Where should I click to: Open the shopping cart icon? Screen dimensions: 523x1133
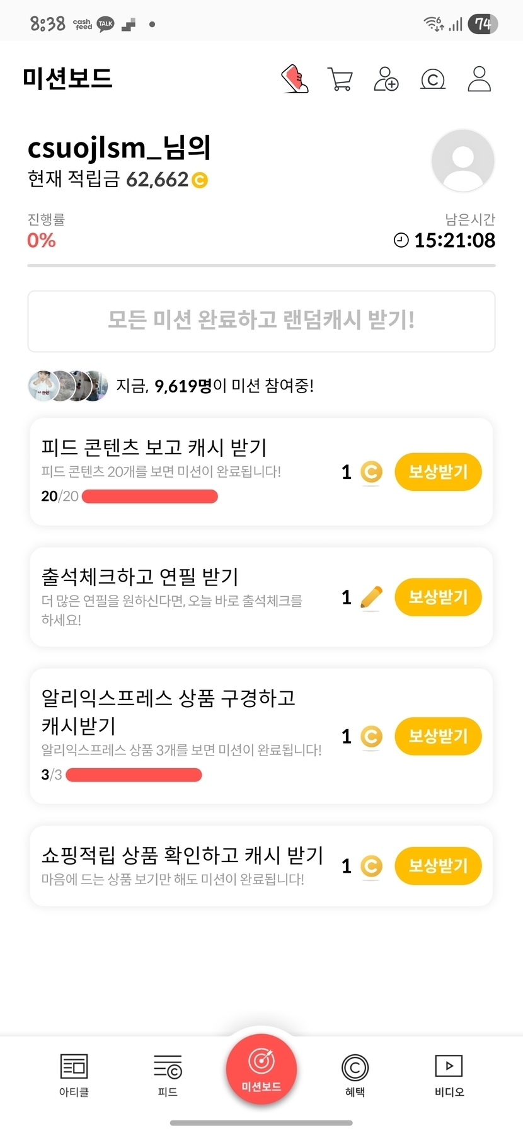(340, 79)
